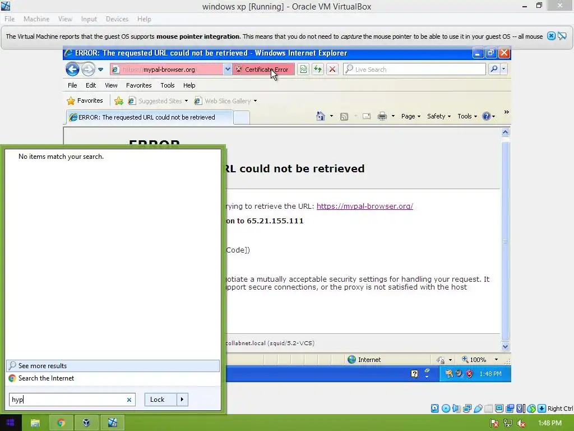Clear the search box with the X

[129, 400]
